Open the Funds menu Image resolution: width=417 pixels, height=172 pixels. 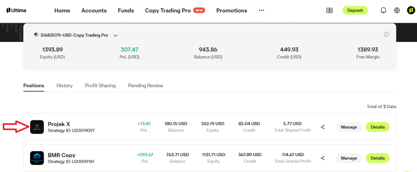click(x=126, y=11)
